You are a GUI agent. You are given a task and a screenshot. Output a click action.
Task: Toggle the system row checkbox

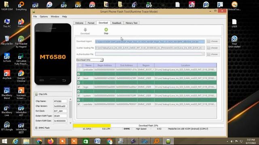[x=79, y=95]
